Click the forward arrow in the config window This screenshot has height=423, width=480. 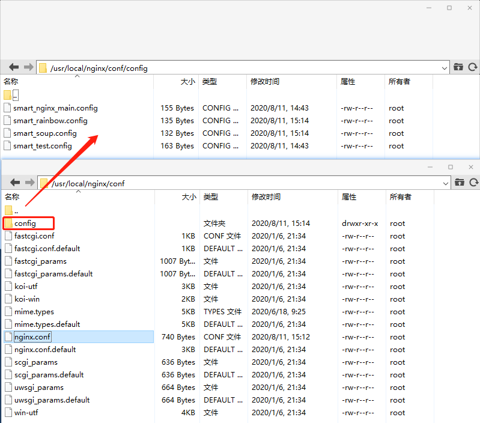[28, 67]
